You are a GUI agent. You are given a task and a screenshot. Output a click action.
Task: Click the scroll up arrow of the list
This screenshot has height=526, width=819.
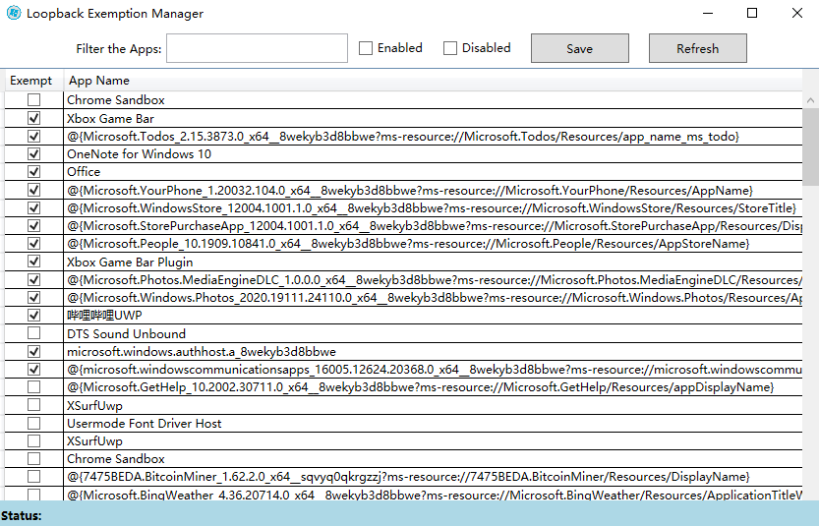pyautogui.click(x=810, y=99)
